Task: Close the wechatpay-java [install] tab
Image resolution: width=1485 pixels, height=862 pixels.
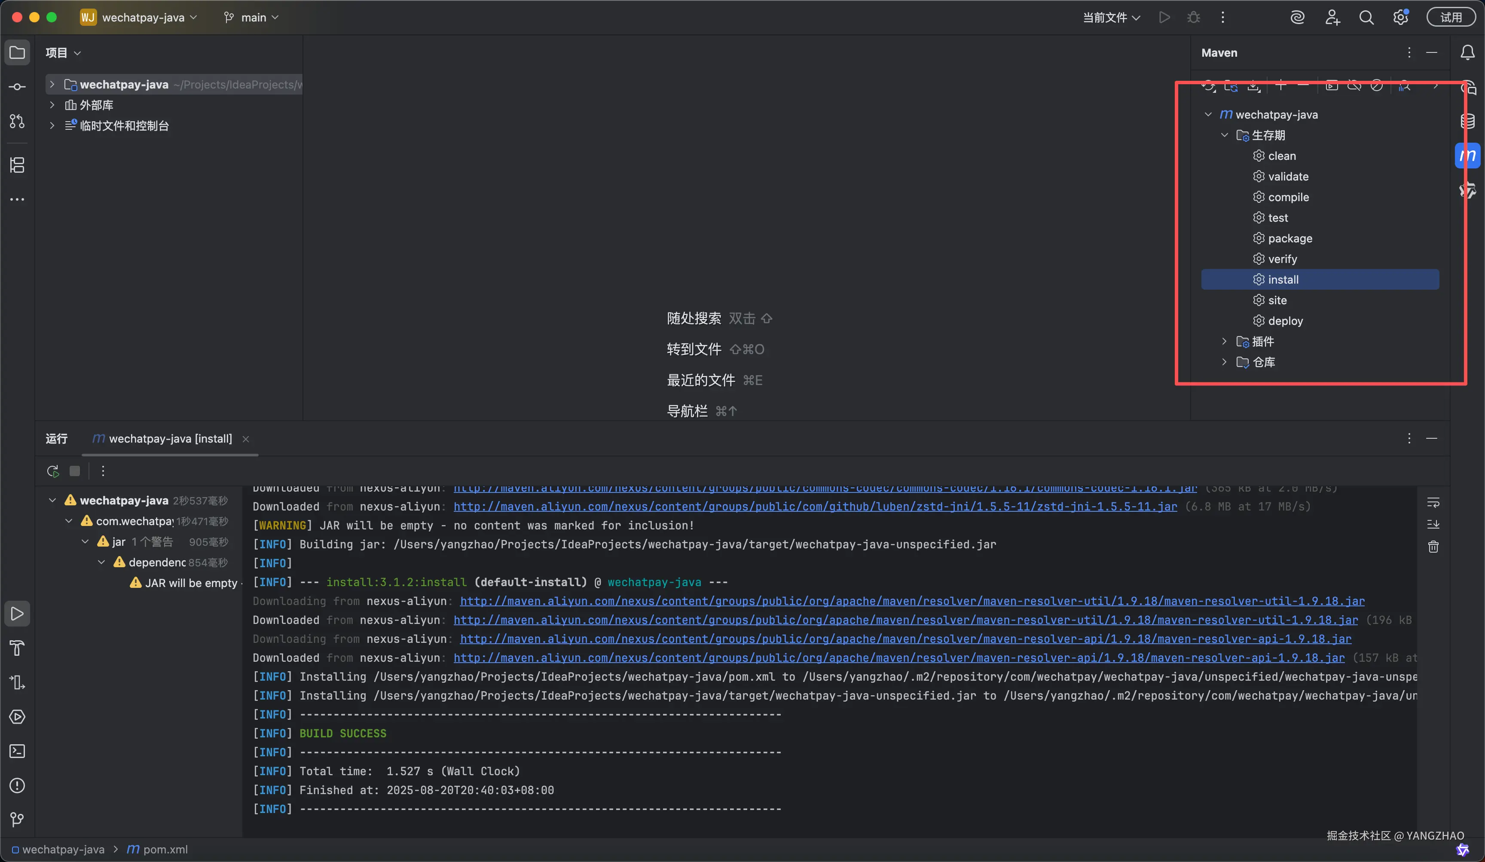Action: pos(246,439)
